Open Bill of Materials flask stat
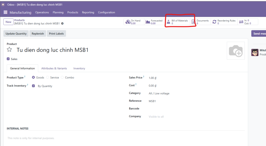 click(x=177, y=22)
